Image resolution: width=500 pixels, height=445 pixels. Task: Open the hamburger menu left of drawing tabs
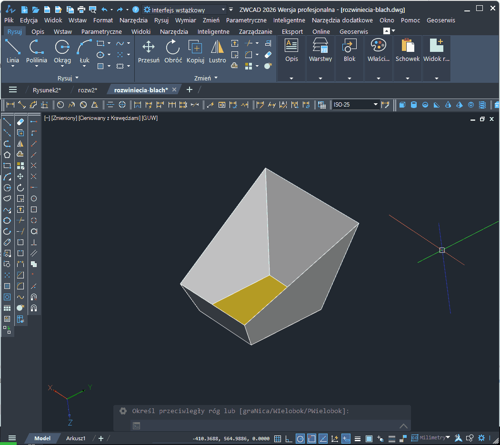click(13, 89)
